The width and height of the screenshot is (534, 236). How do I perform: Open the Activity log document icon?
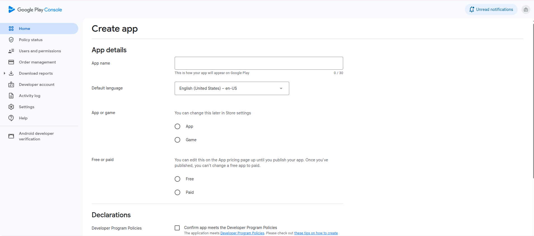point(11,96)
